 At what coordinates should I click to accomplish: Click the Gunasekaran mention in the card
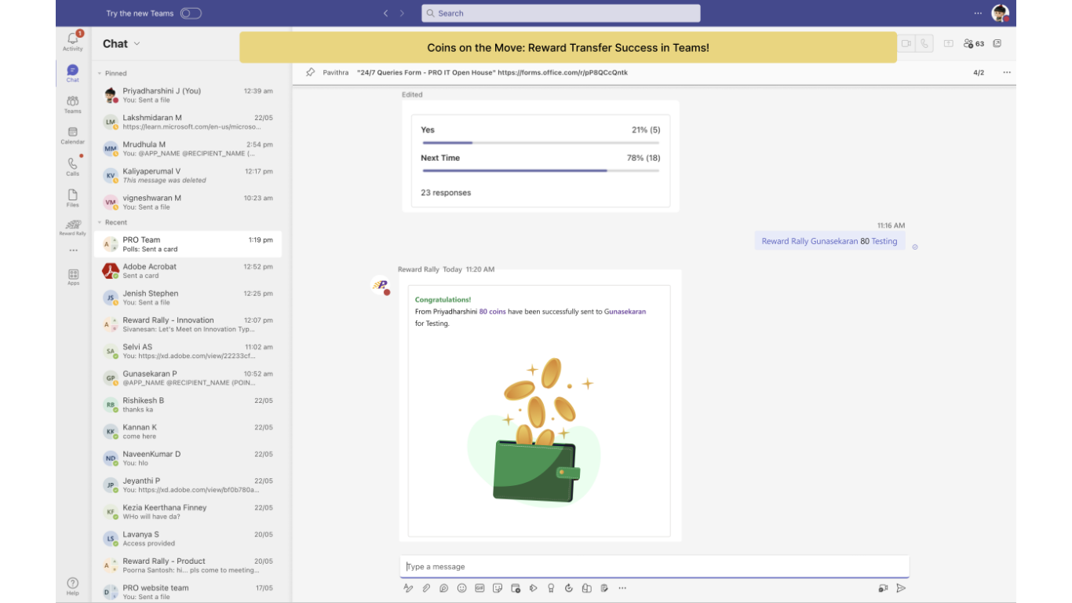coord(625,312)
